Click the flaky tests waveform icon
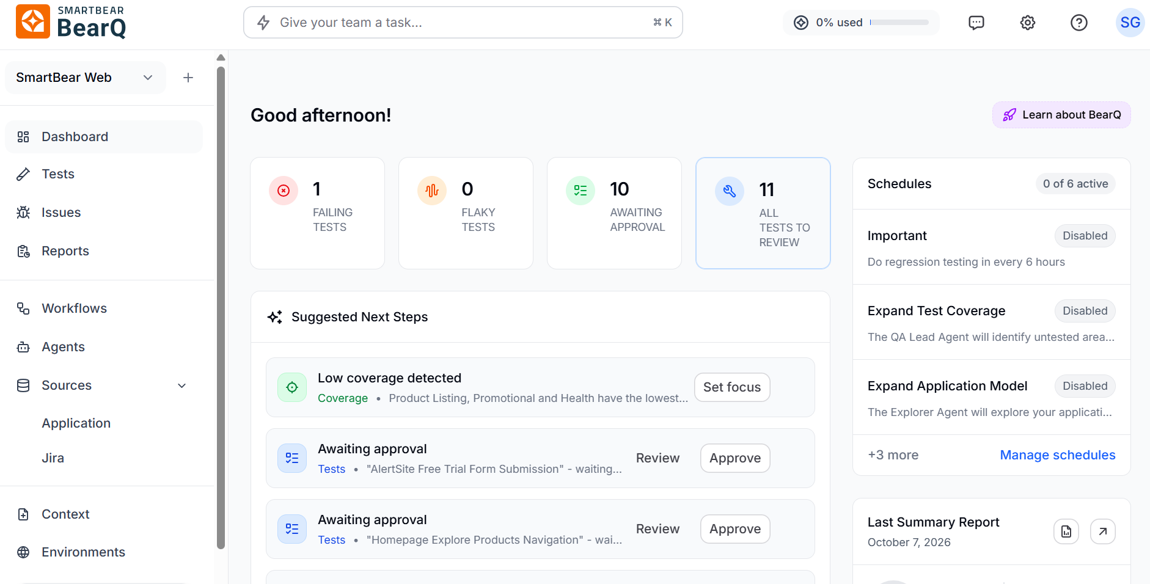Screen dimensions: 1150x584 pos(432,191)
